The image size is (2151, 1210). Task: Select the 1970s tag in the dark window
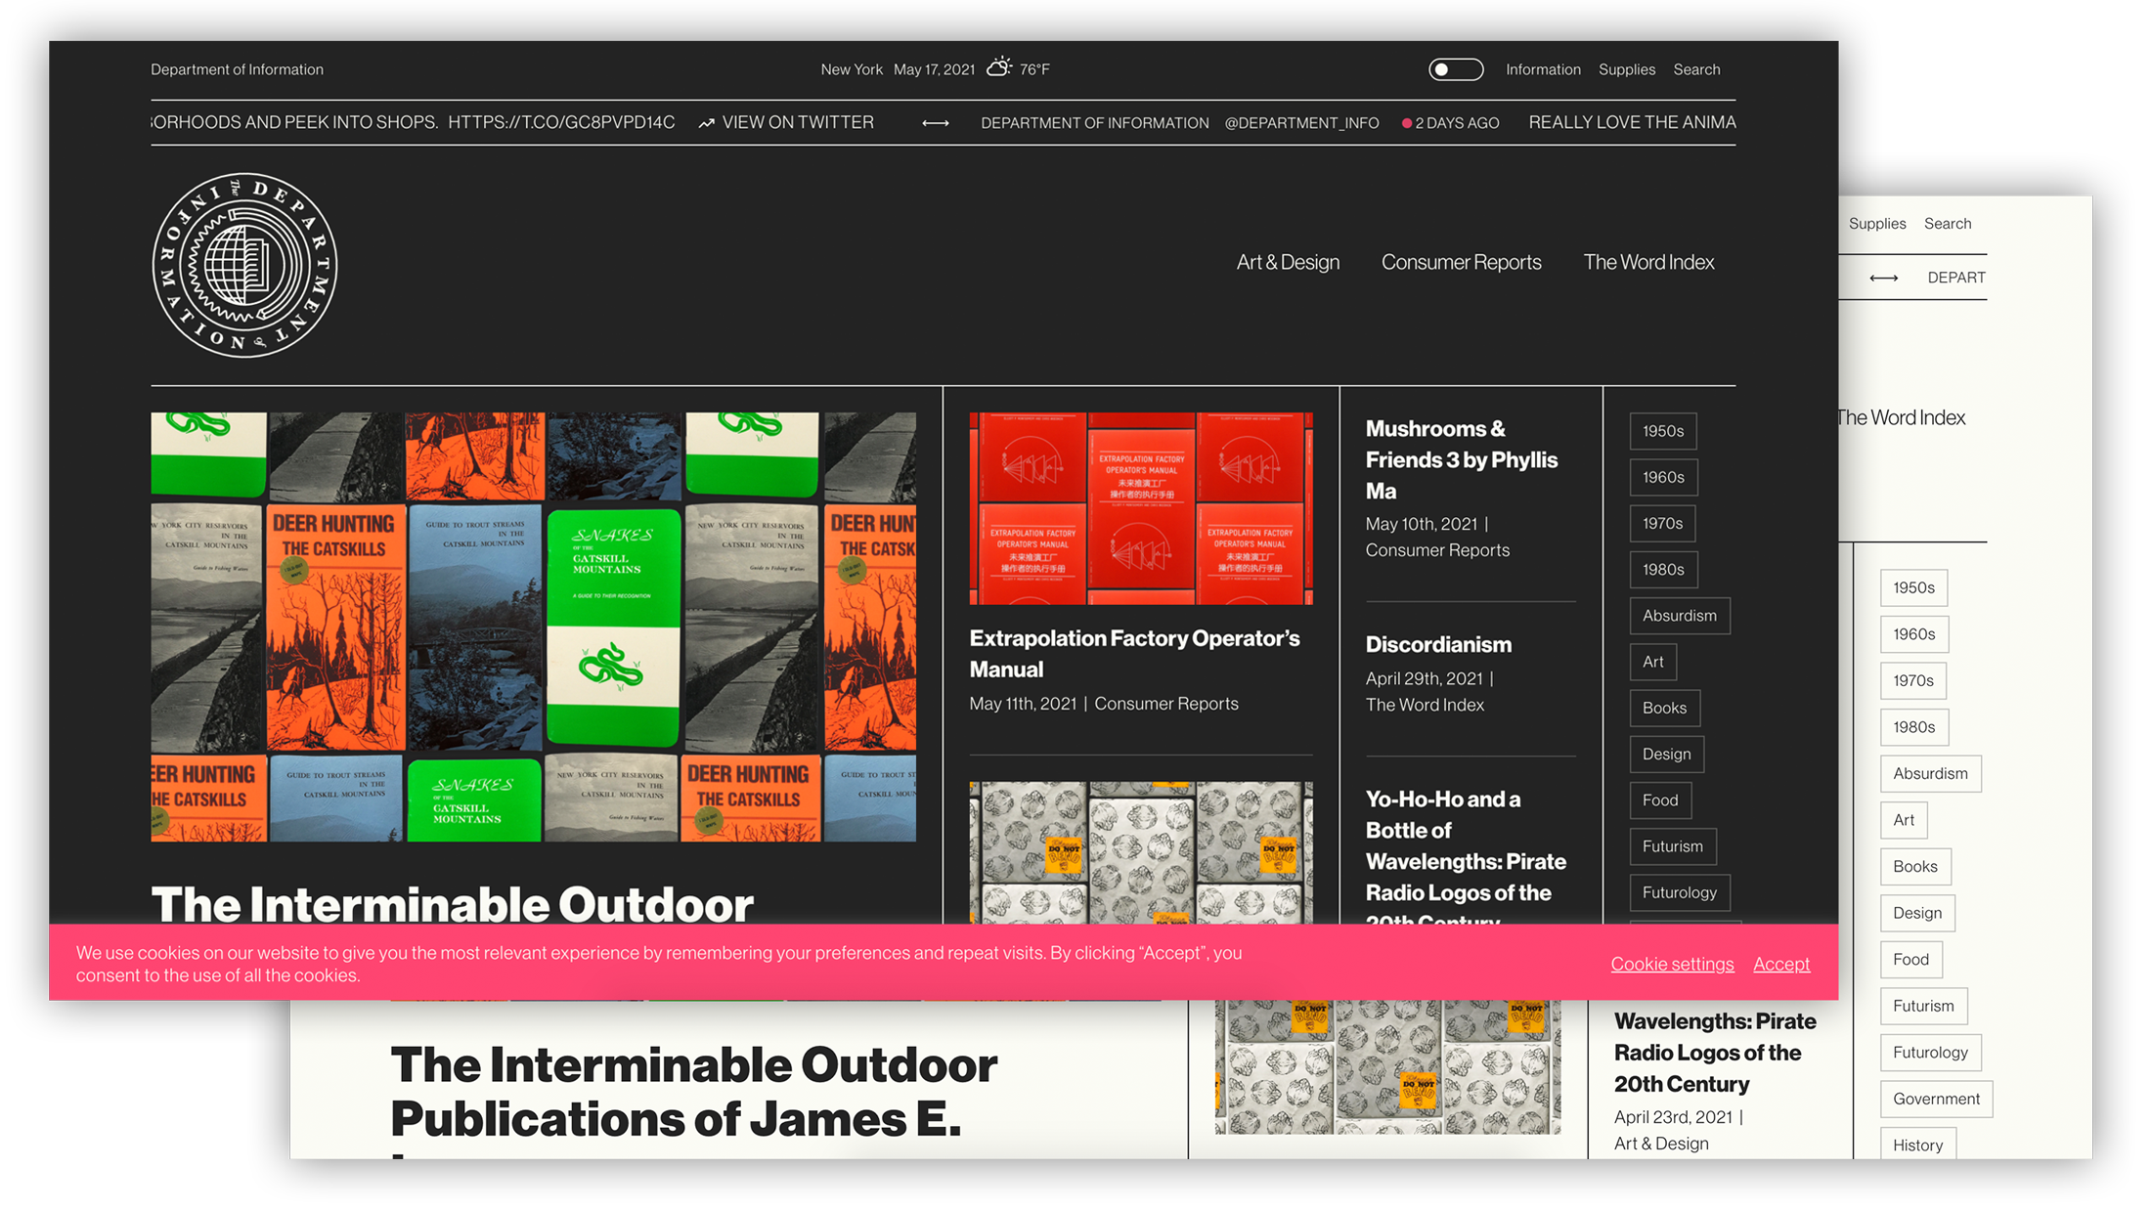coord(1662,523)
